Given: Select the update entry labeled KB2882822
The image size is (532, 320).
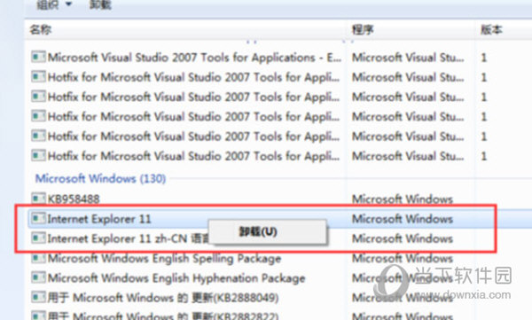Looking at the screenshot, I should 163,316.
